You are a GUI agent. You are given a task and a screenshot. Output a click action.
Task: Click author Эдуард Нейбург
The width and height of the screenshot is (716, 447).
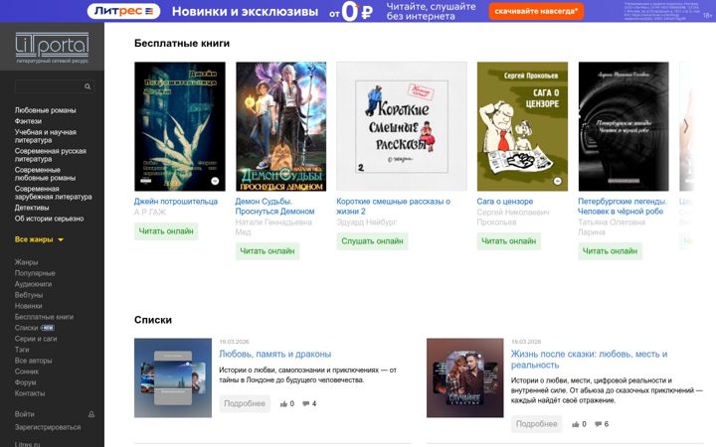tap(366, 223)
